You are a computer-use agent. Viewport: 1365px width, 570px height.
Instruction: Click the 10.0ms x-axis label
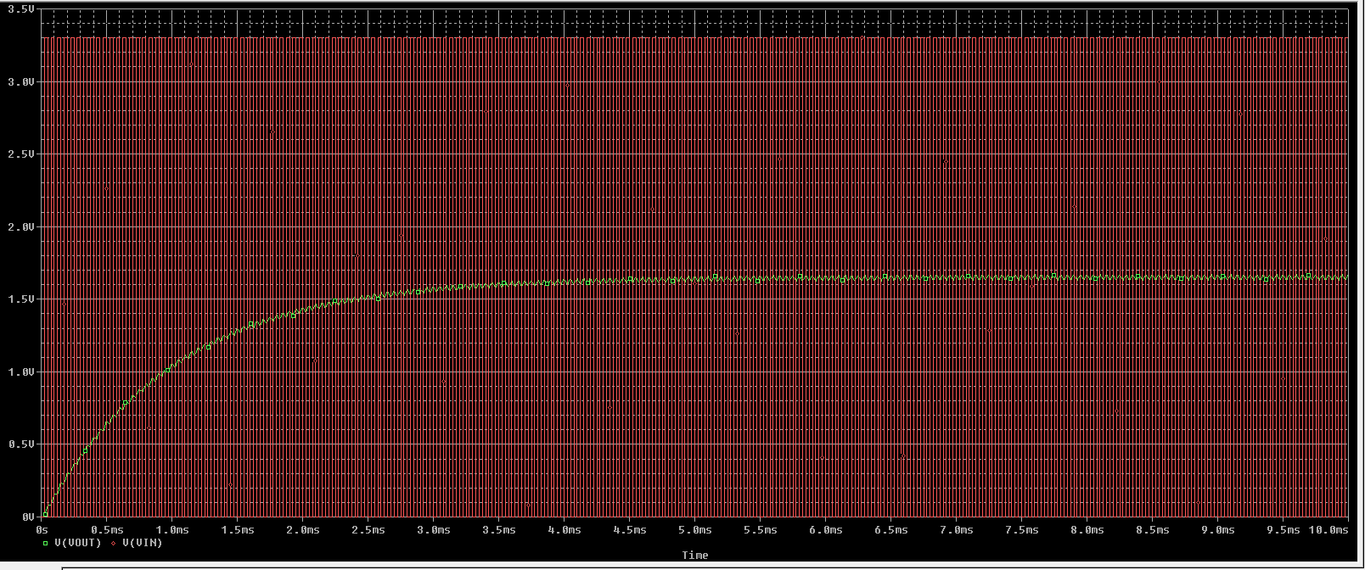1330,530
